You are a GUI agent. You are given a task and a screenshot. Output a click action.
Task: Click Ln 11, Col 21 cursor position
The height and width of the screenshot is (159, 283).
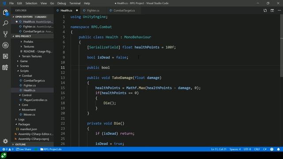[218, 149]
